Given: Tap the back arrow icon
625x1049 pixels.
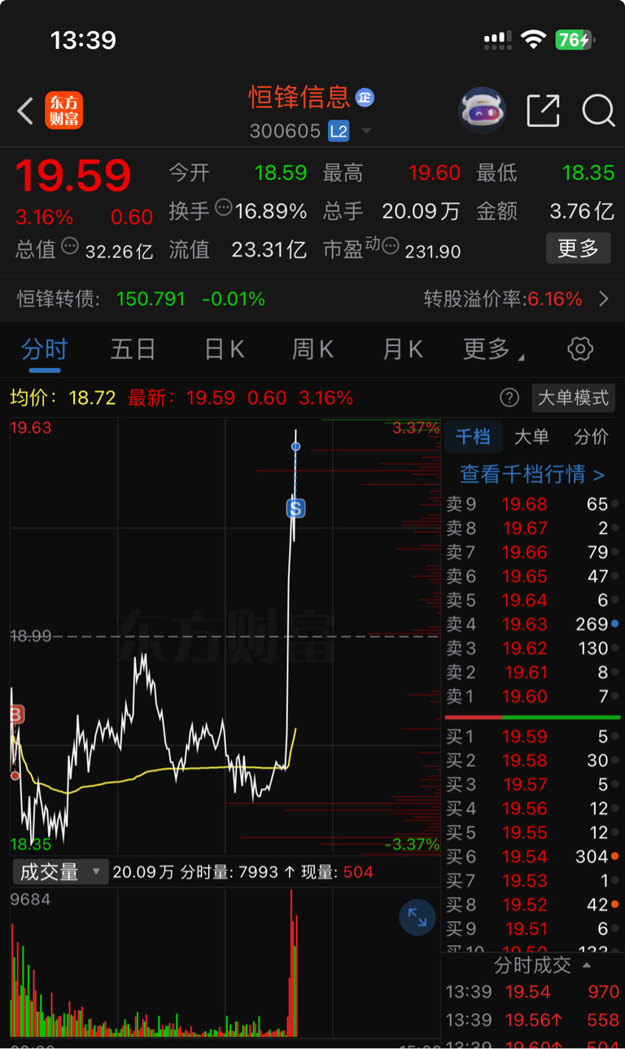Looking at the screenshot, I should pyautogui.click(x=25, y=111).
